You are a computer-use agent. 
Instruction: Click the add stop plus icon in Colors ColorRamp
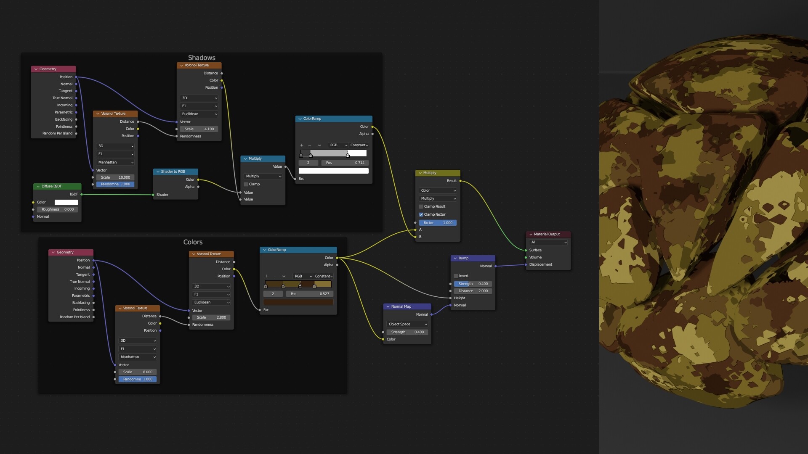pyautogui.click(x=266, y=277)
